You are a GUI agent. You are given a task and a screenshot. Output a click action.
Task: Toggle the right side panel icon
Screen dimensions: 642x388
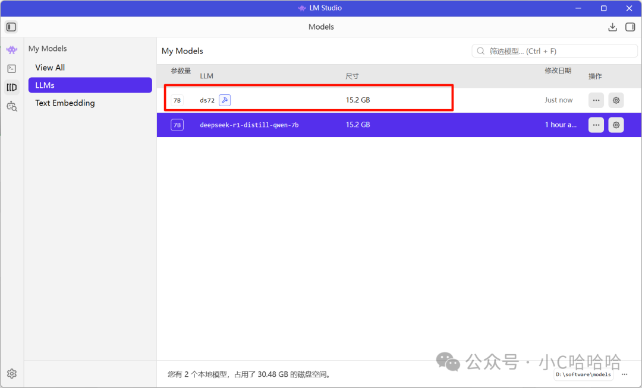(630, 27)
